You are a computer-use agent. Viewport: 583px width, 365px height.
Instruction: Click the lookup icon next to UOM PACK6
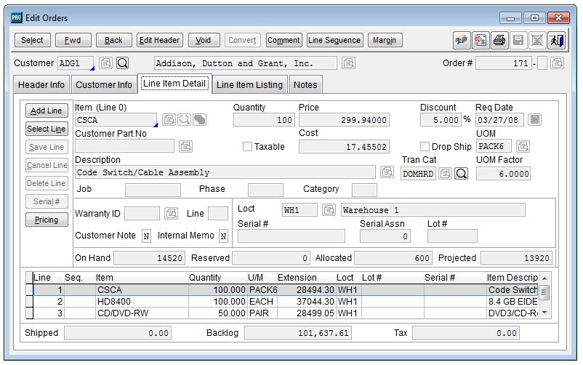pyautogui.click(x=523, y=146)
